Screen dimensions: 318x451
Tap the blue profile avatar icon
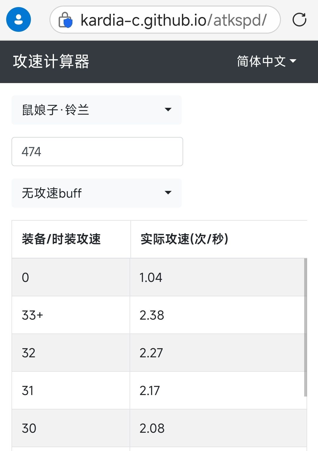click(x=19, y=20)
